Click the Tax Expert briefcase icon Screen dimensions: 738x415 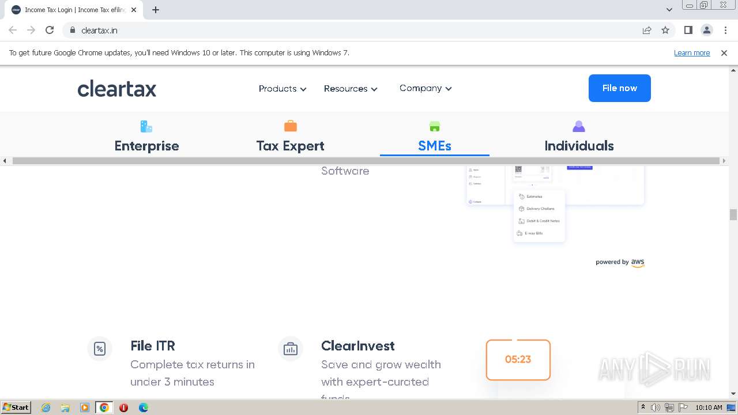tap(291, 126)
